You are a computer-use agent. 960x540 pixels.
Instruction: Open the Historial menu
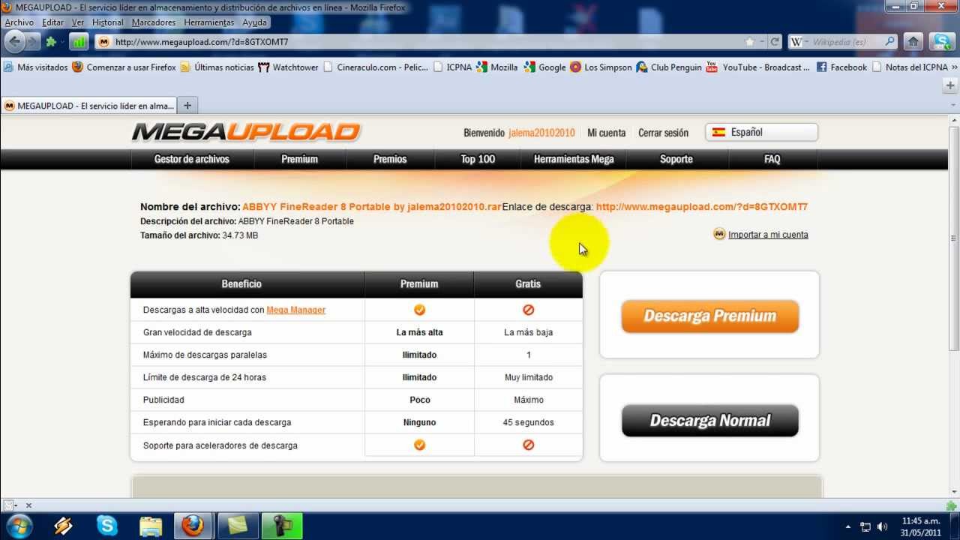tap(107, 22)
